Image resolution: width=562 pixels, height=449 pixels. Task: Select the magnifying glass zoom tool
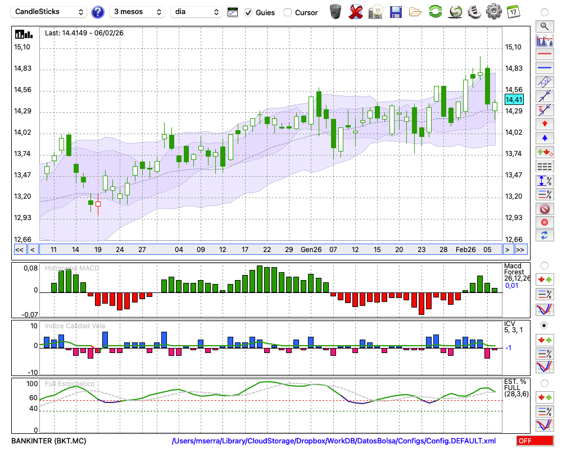click(x=545, y=26)
